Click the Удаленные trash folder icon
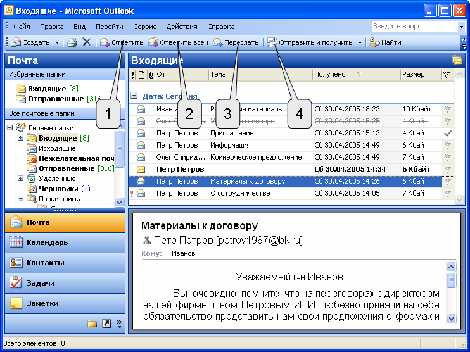470x352 pixels. (x=32, y=179)
